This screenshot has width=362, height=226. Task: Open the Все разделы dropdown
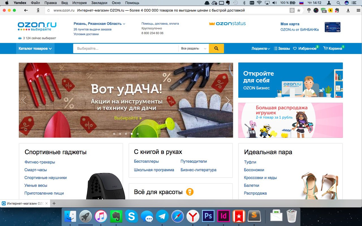[x=194, y=49]
